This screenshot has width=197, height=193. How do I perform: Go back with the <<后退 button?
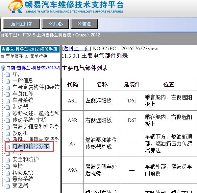pos(55,24)
